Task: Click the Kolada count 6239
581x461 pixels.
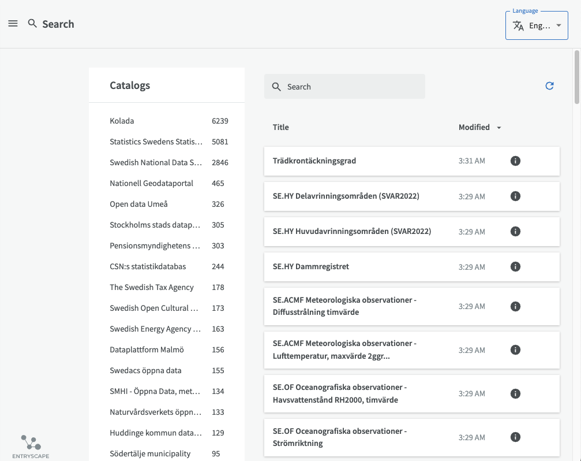Action: pos(220,121)
